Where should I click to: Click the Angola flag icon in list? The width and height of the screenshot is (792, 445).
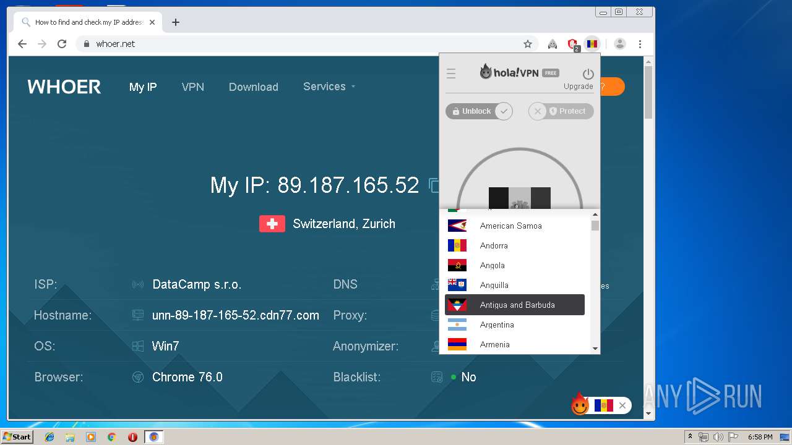pos(457,265)
